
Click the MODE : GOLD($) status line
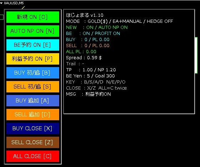(119, 21)
